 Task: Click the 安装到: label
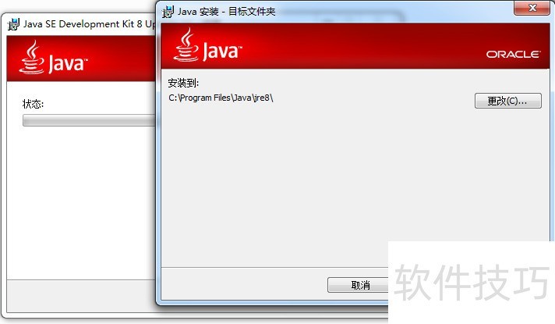(183, 83)
